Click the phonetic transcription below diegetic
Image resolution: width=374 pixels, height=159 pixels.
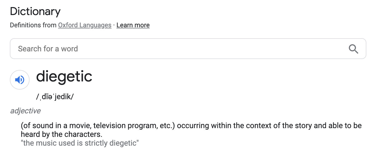(x=55, y=97)
